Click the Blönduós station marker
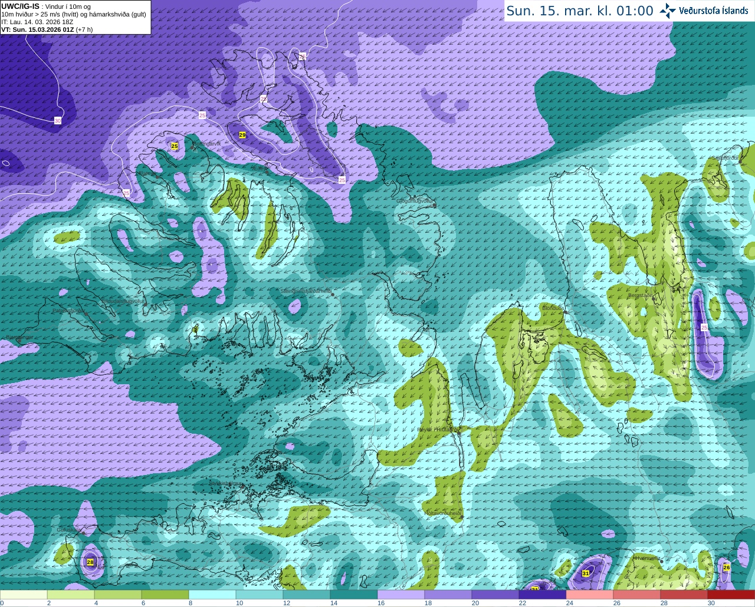 pyautogui.click(x=564, y=311)
